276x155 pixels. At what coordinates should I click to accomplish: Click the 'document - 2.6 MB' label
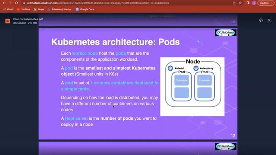(25, 23)
